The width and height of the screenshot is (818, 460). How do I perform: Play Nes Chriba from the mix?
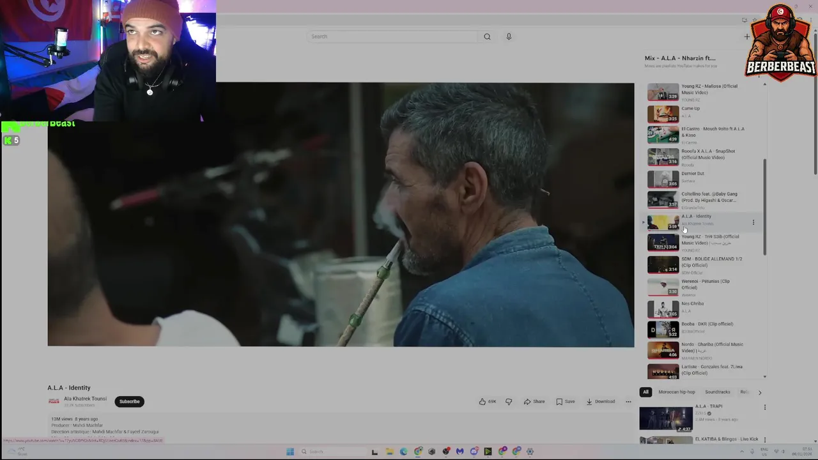(x=703, y=308)
